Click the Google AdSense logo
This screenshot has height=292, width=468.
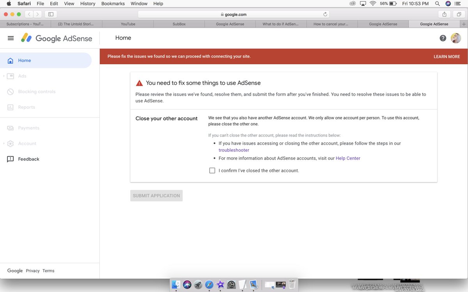tap(57, 38)
